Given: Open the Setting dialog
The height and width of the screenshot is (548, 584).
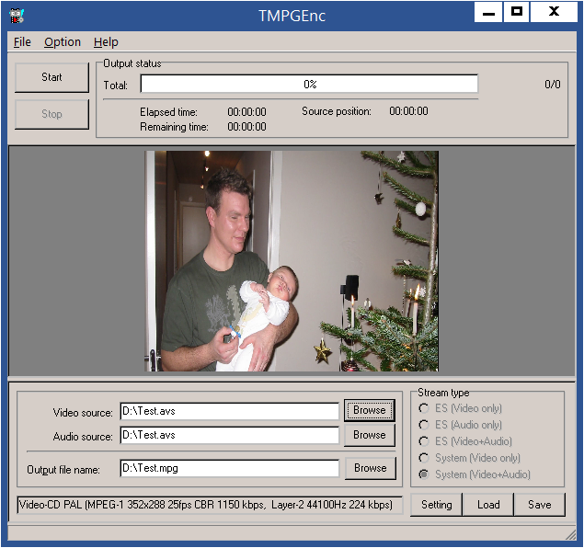Looking at the screenshot, I should [x=436, y=505].
